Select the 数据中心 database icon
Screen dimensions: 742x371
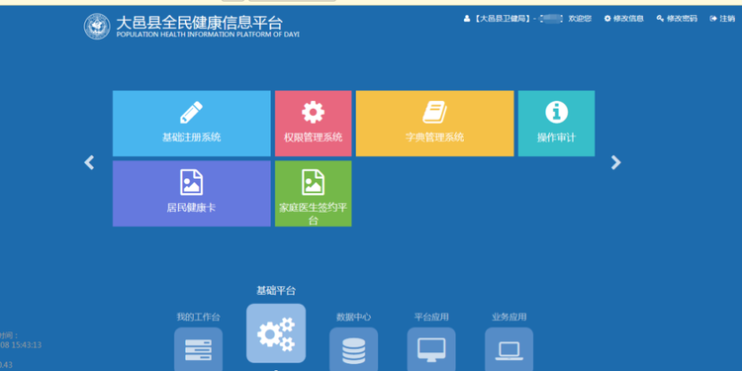(x=353, y=349)
